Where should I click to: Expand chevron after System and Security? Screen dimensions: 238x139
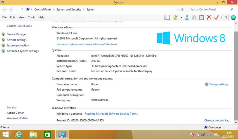pos(84,10)
